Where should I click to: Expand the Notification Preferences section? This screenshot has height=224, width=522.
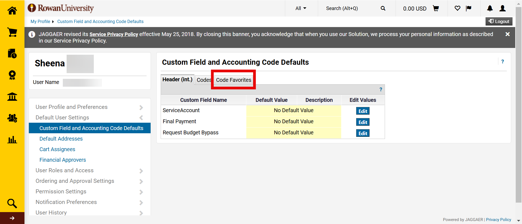pos(88,202)
